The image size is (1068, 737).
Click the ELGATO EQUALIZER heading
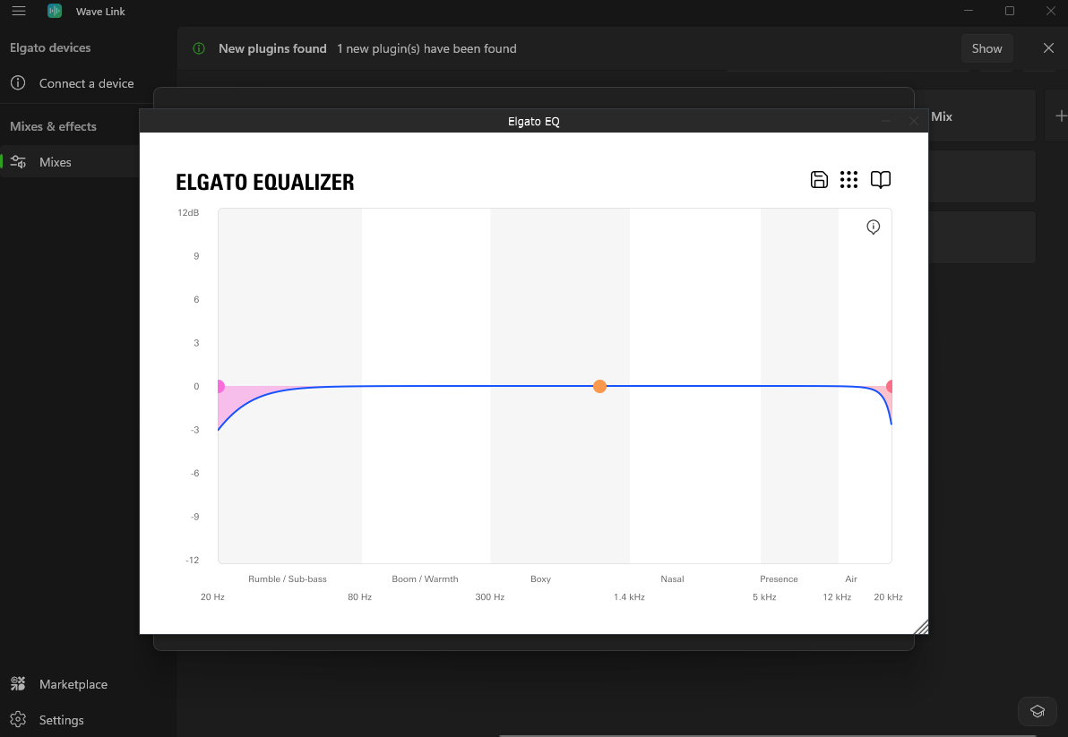[x=265, y=182]
